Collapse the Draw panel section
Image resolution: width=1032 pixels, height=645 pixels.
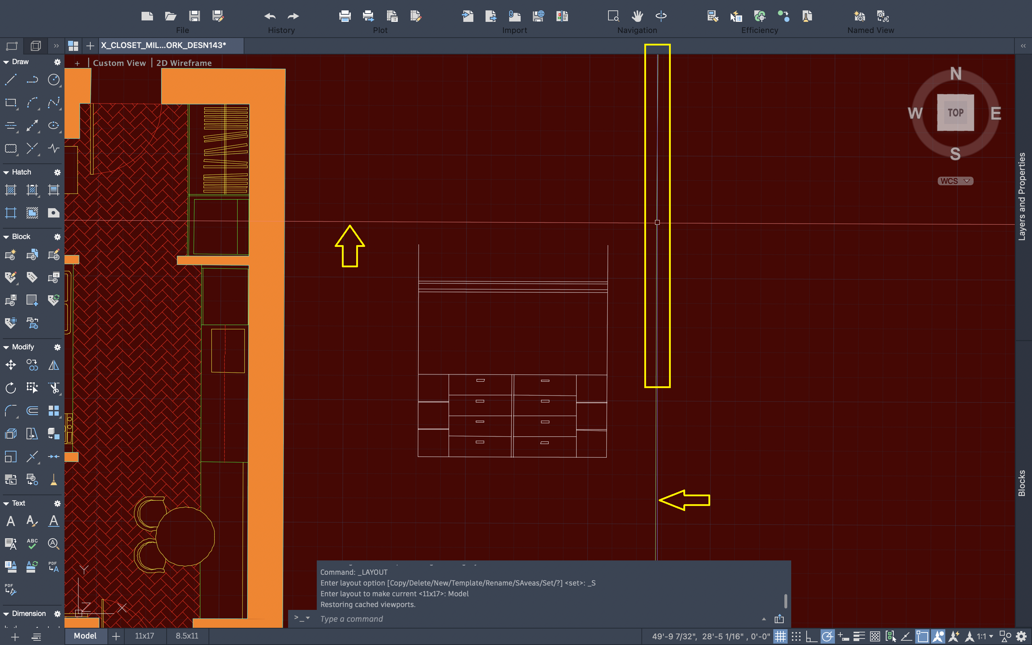click(6, 62)
